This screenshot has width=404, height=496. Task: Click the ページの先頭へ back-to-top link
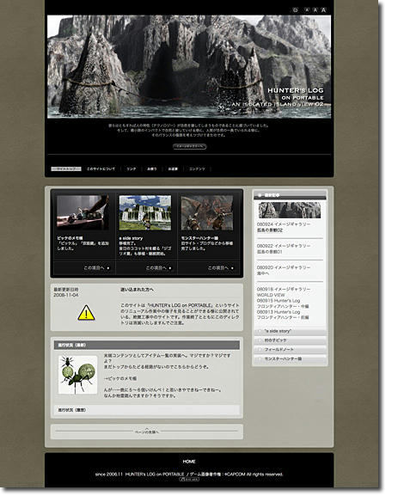pos(147,432)
